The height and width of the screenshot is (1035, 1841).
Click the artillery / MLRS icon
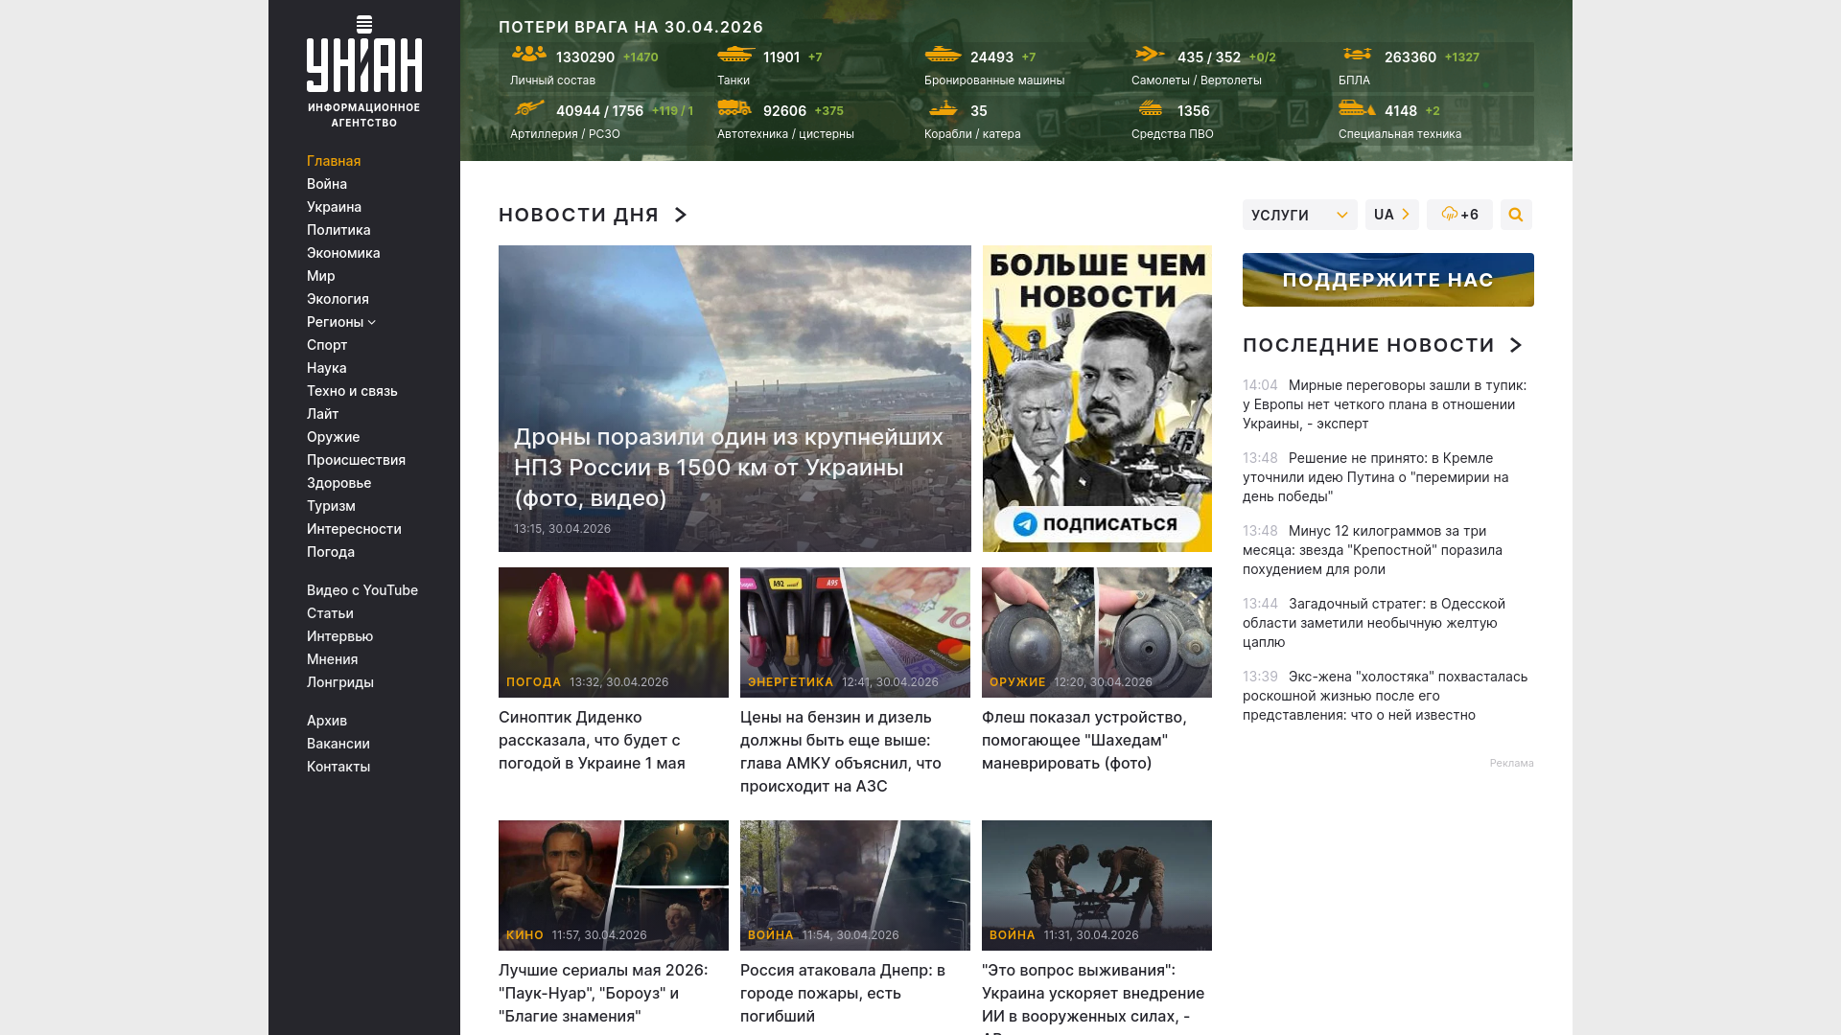pyautogui.click(x=529, y=108)
